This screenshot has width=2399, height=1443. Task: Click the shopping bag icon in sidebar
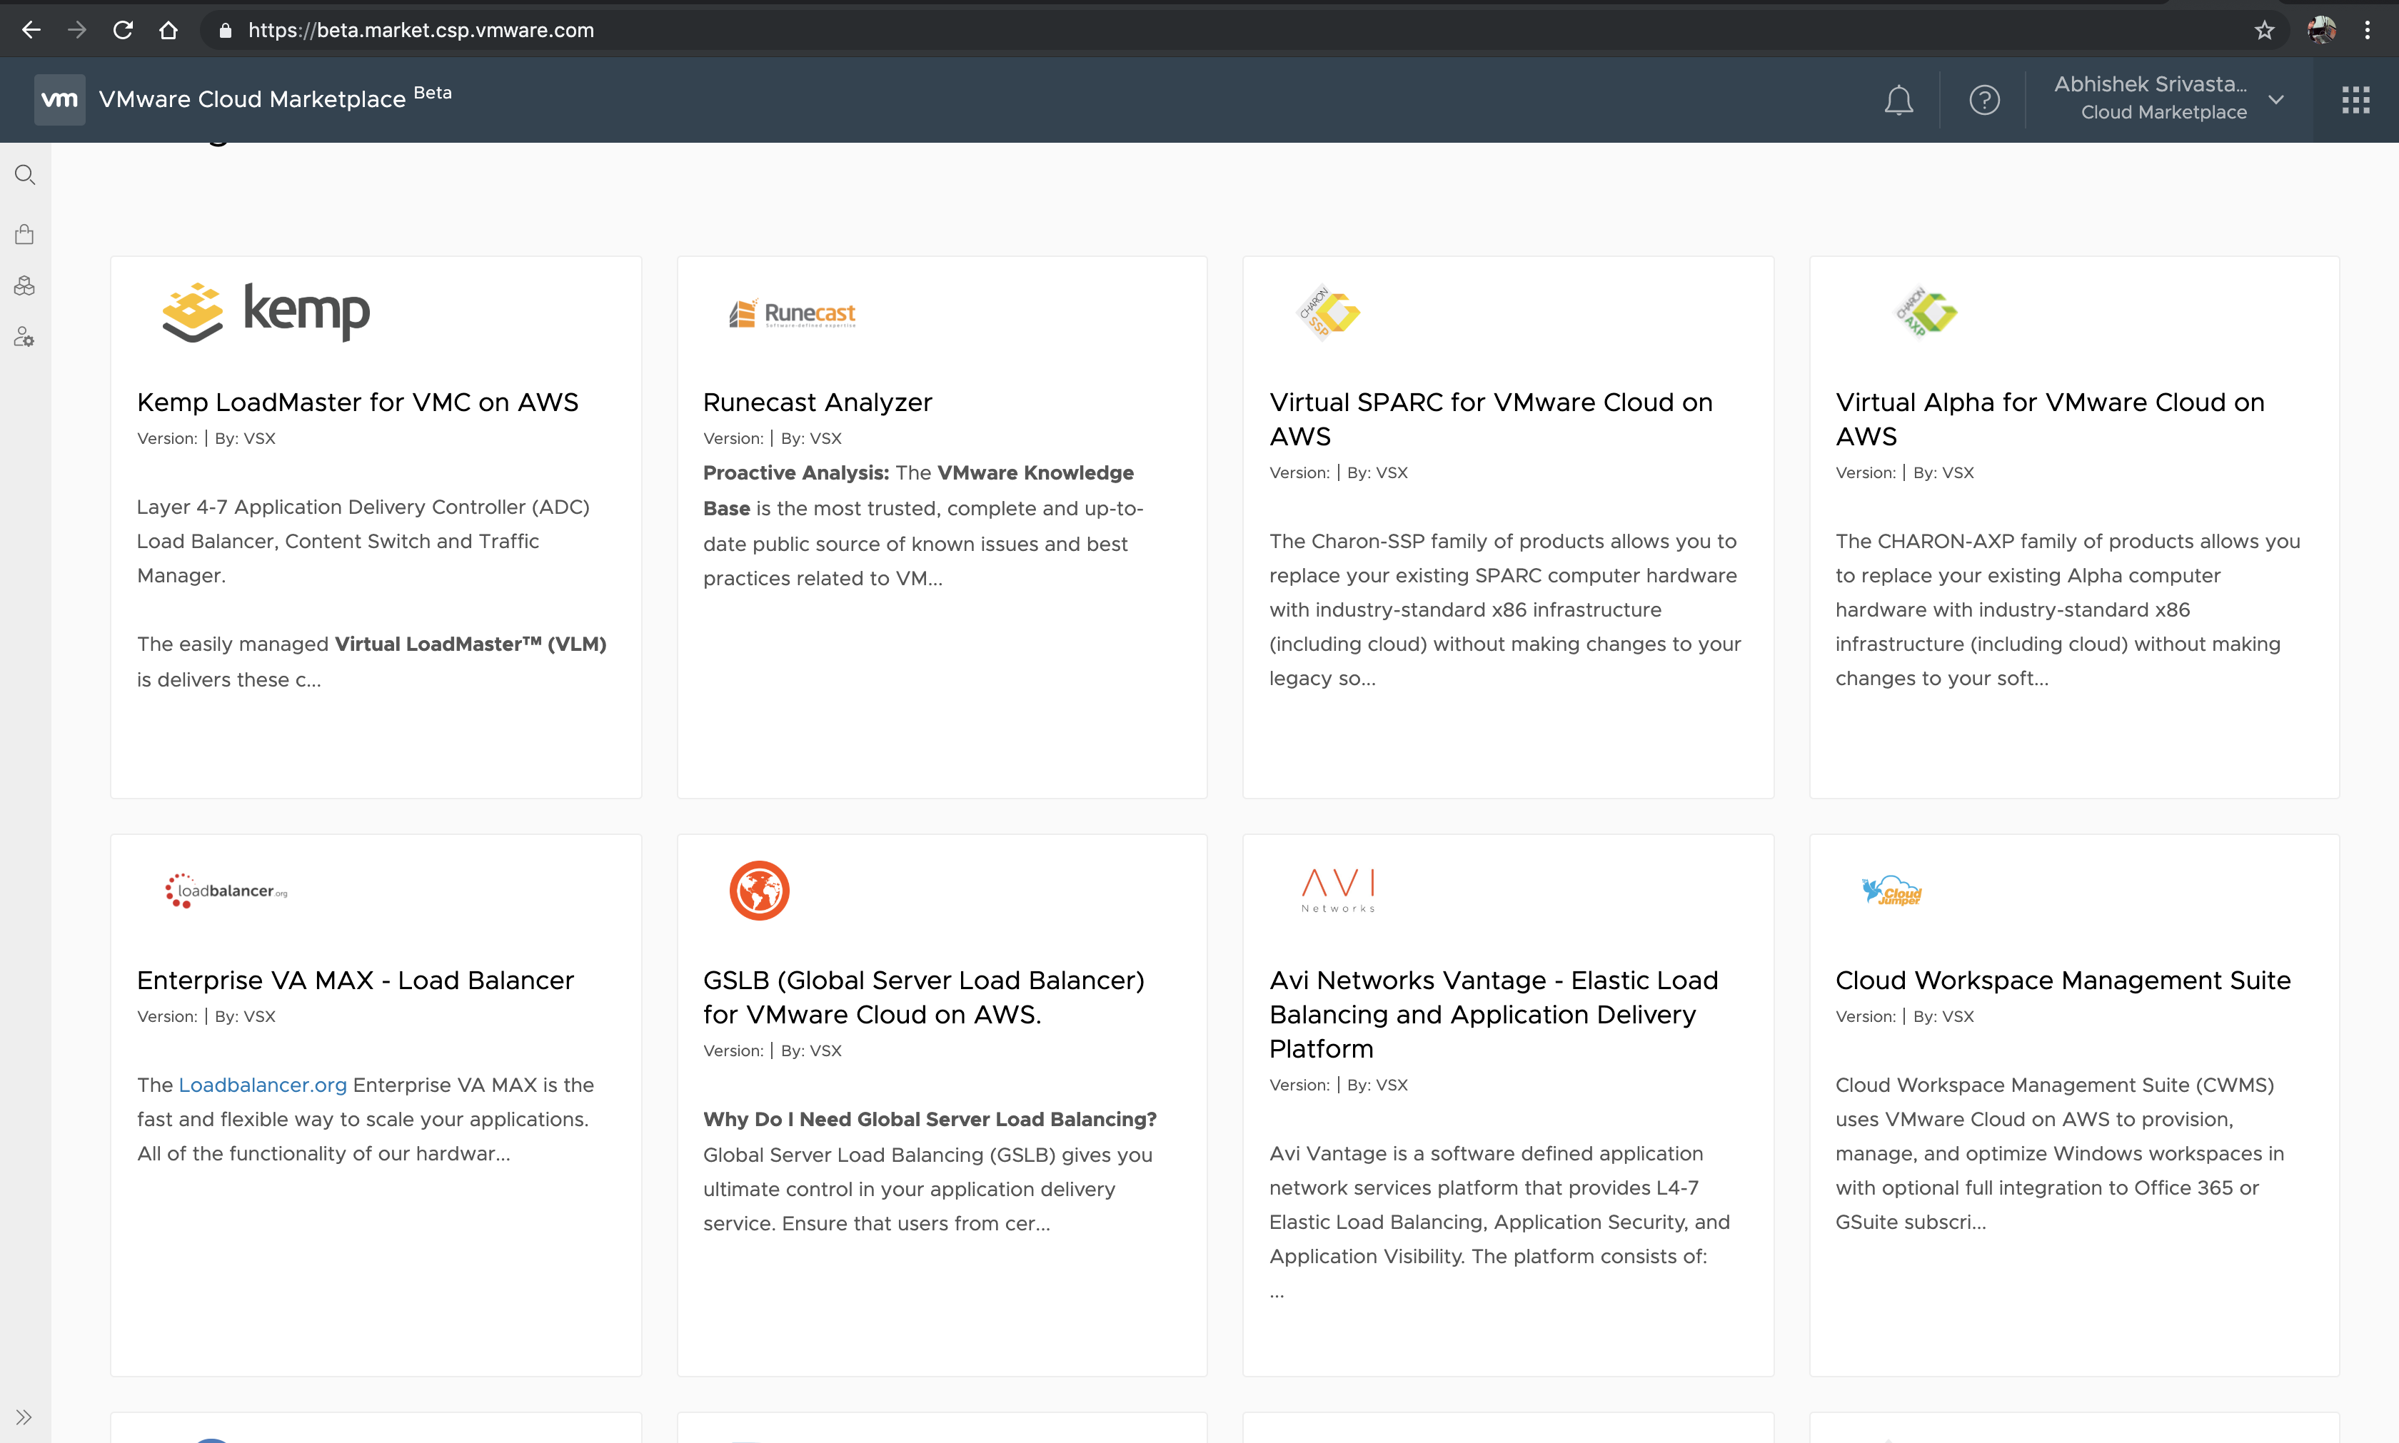(x=24, y=235)
